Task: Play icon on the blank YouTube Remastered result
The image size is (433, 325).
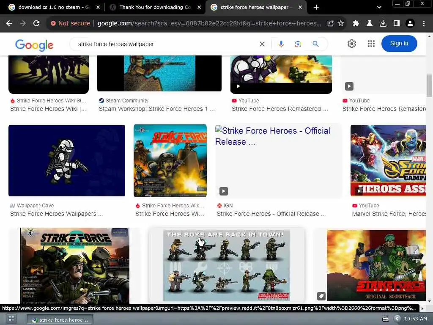Action: pyautogui.click(x=349, y=86)
